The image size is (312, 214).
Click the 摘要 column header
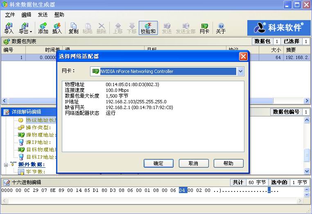point(297,50)
